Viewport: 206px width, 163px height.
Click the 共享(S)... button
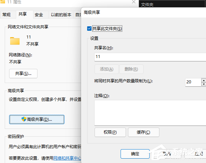(23, 73)
